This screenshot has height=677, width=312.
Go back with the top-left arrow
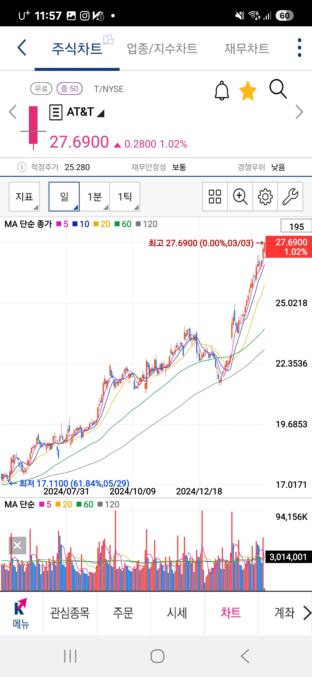pyautogui.click(x=22, y=47)
